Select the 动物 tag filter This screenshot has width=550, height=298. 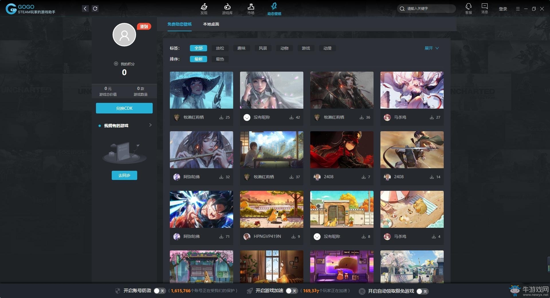[284, 48]
